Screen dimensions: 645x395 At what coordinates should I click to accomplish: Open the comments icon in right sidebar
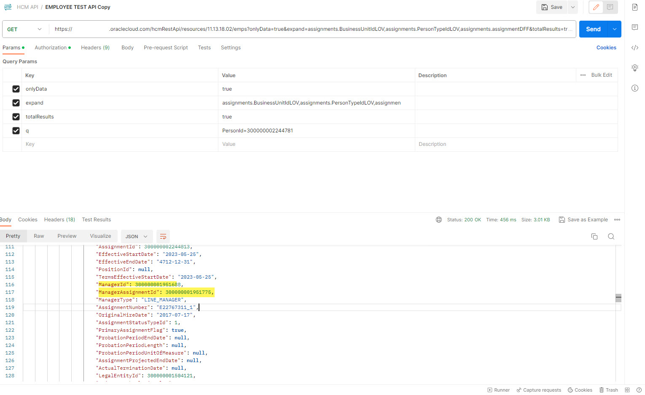(634, 27)
